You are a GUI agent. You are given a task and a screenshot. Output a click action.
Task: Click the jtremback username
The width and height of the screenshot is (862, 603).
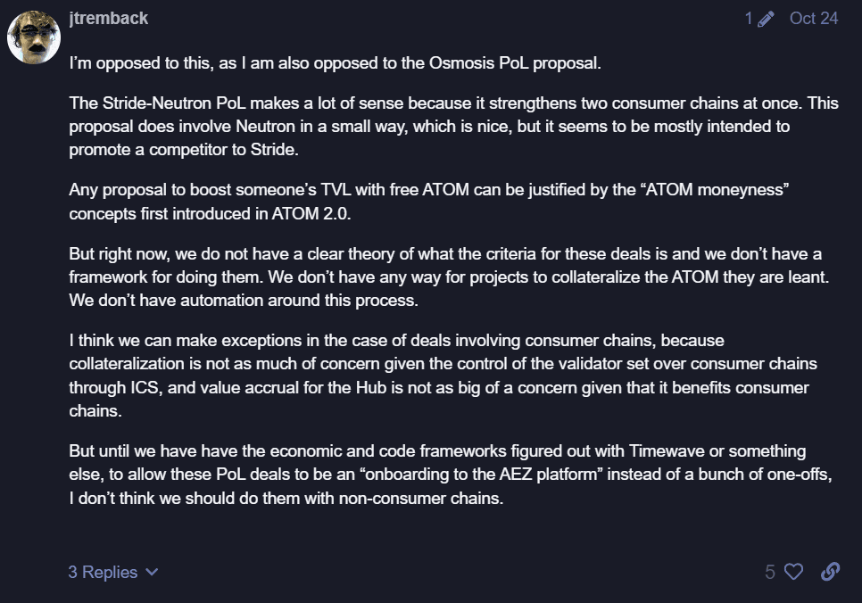coord(108,18)
